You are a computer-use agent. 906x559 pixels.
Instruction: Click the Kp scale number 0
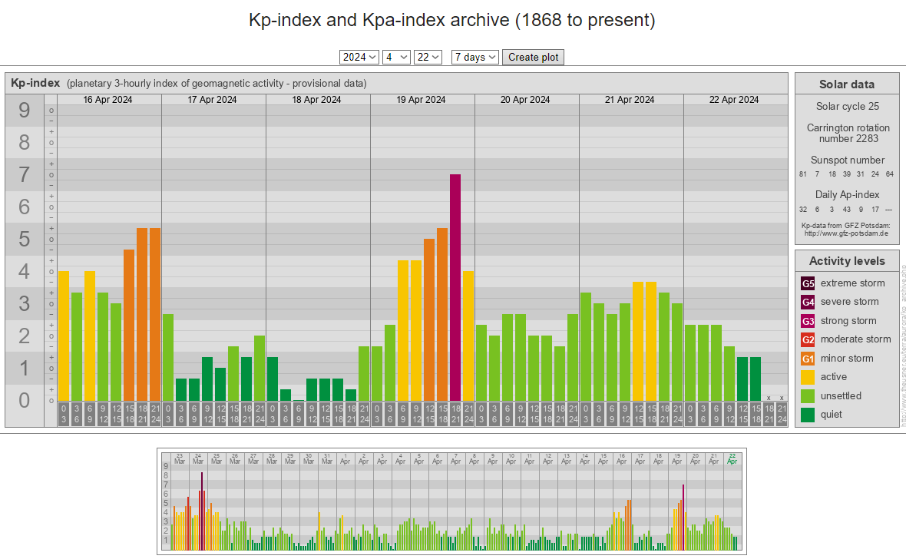25,400
